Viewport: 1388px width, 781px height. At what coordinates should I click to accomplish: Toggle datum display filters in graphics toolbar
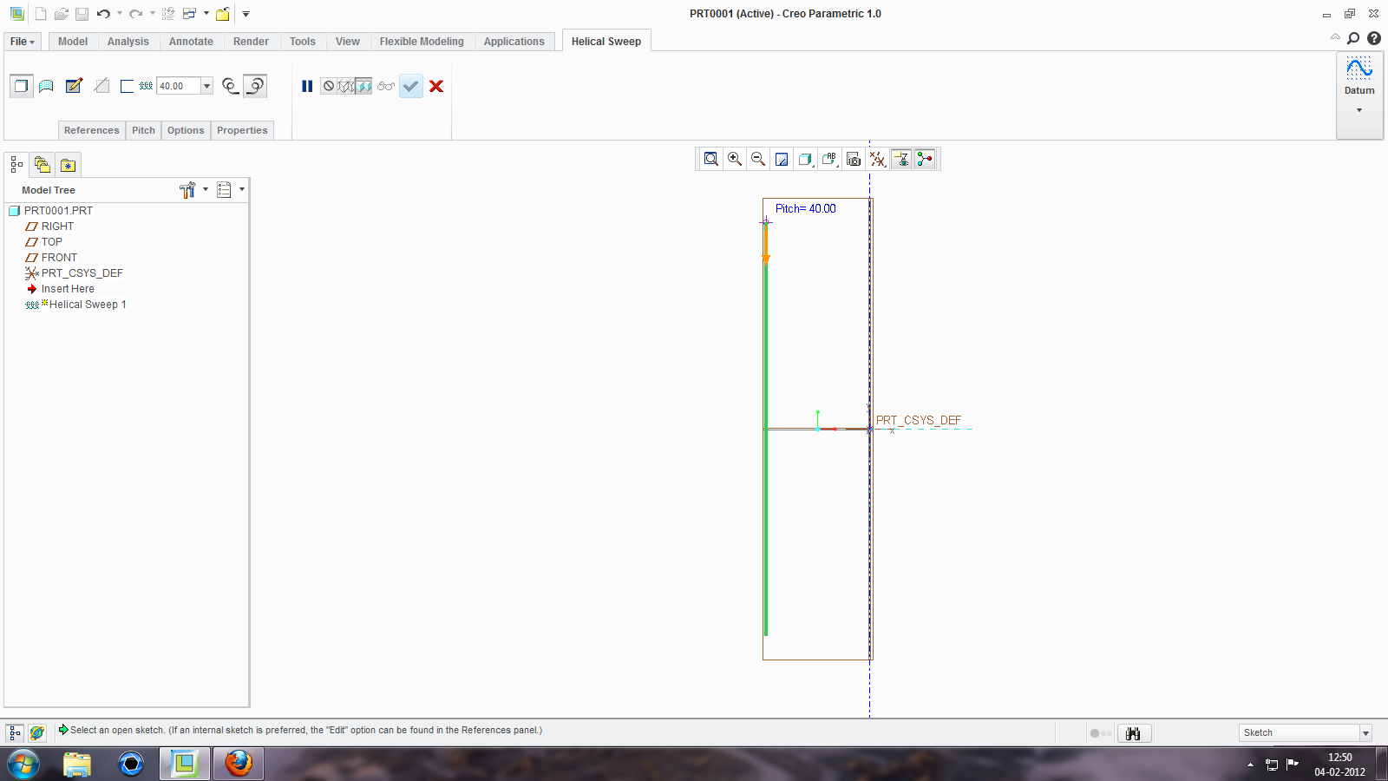pos(877,159)
